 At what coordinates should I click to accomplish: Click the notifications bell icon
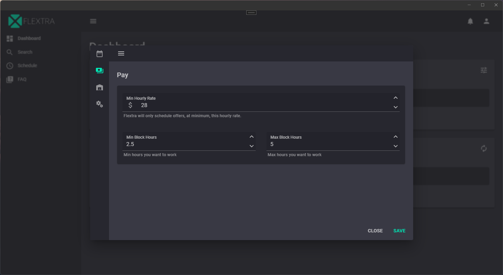pos(470,21)
